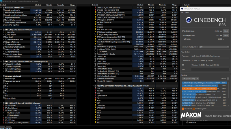Click the clock icon beside Thermal Limit
Screen dimensions: 231x129
click(x=95, y=66)
